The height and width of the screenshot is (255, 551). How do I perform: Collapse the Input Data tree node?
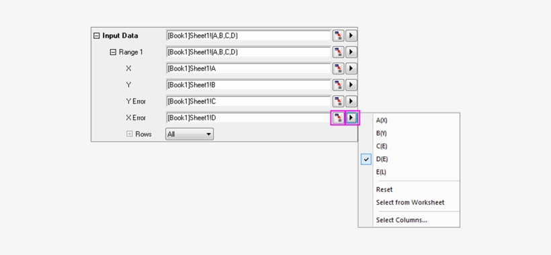97,36
